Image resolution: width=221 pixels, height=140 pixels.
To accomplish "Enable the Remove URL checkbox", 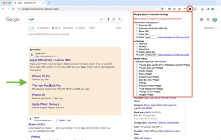I will [137, 25].
